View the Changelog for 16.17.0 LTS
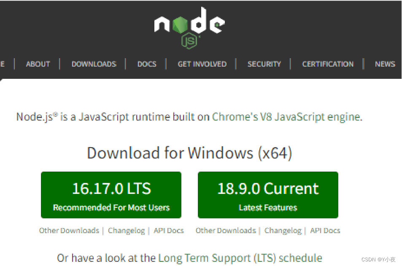This screenshot has height=266, width=402. [127, 231]
